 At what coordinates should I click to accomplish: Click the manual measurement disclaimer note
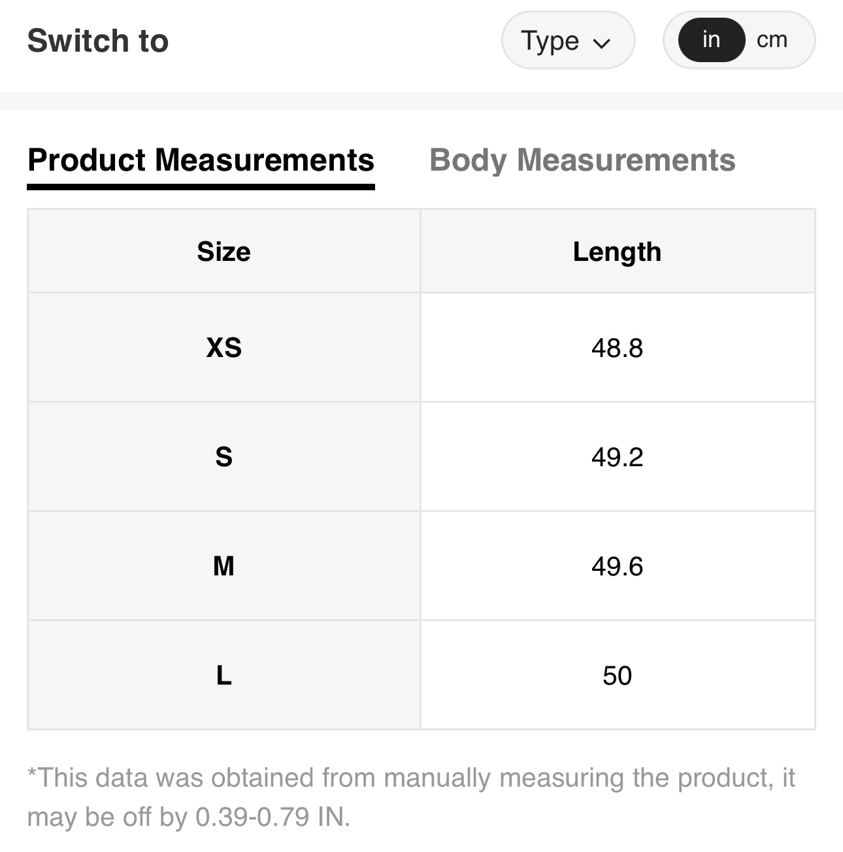410,797
